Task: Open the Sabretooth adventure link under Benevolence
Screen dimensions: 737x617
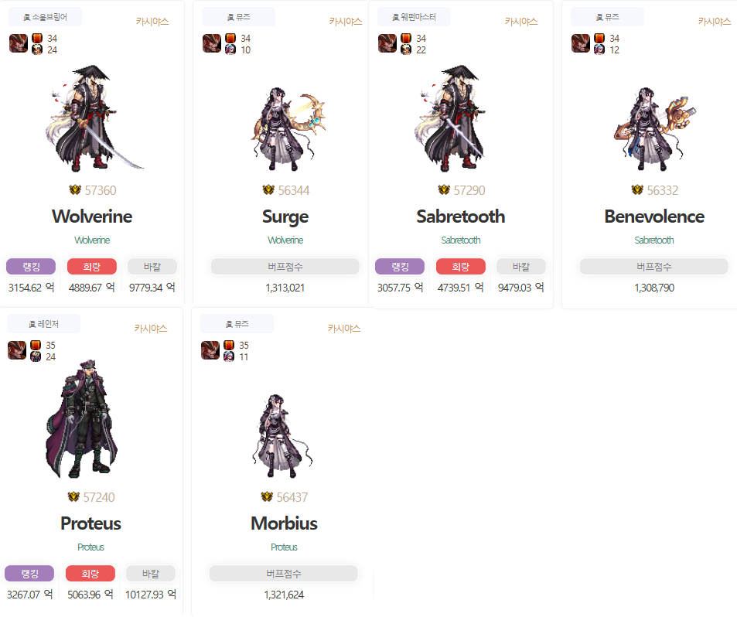Action: pos(654,240)
